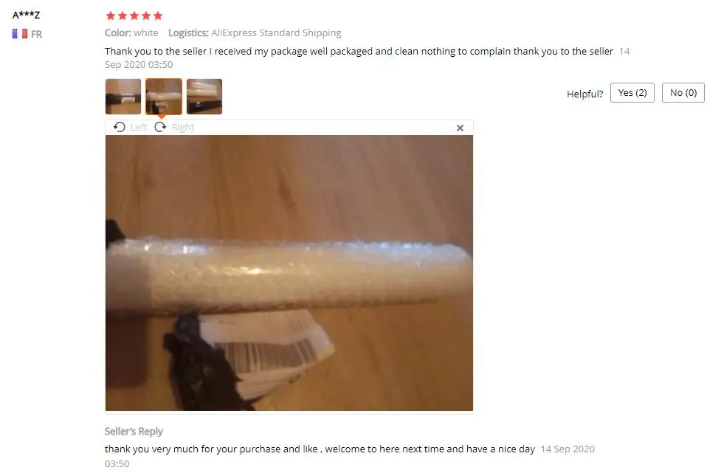707x473 pixels.
Task: Open the third review photo thumbnail
Action: click(x=204, y=97)
